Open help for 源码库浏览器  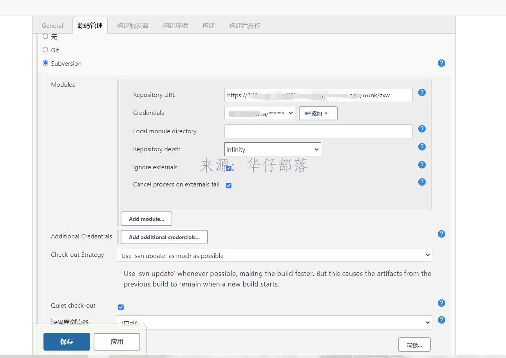pyautogui.click(x=441, y=320)
